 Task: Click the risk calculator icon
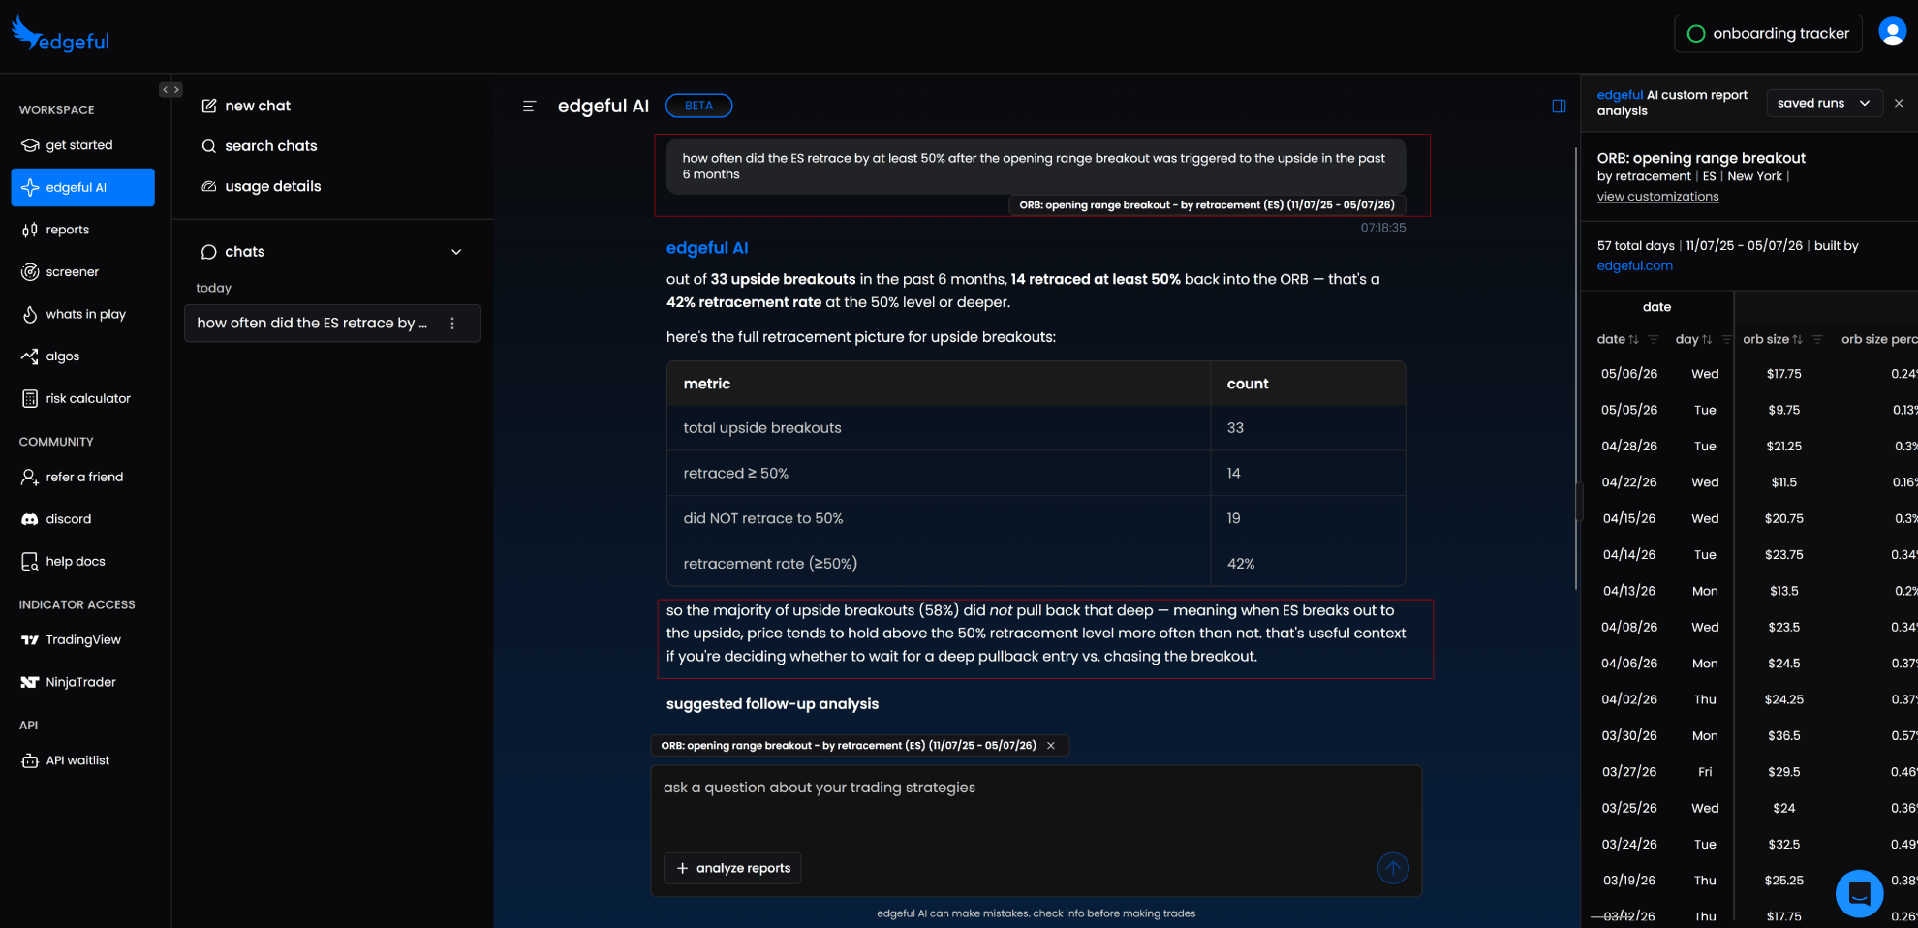point(30,398)
